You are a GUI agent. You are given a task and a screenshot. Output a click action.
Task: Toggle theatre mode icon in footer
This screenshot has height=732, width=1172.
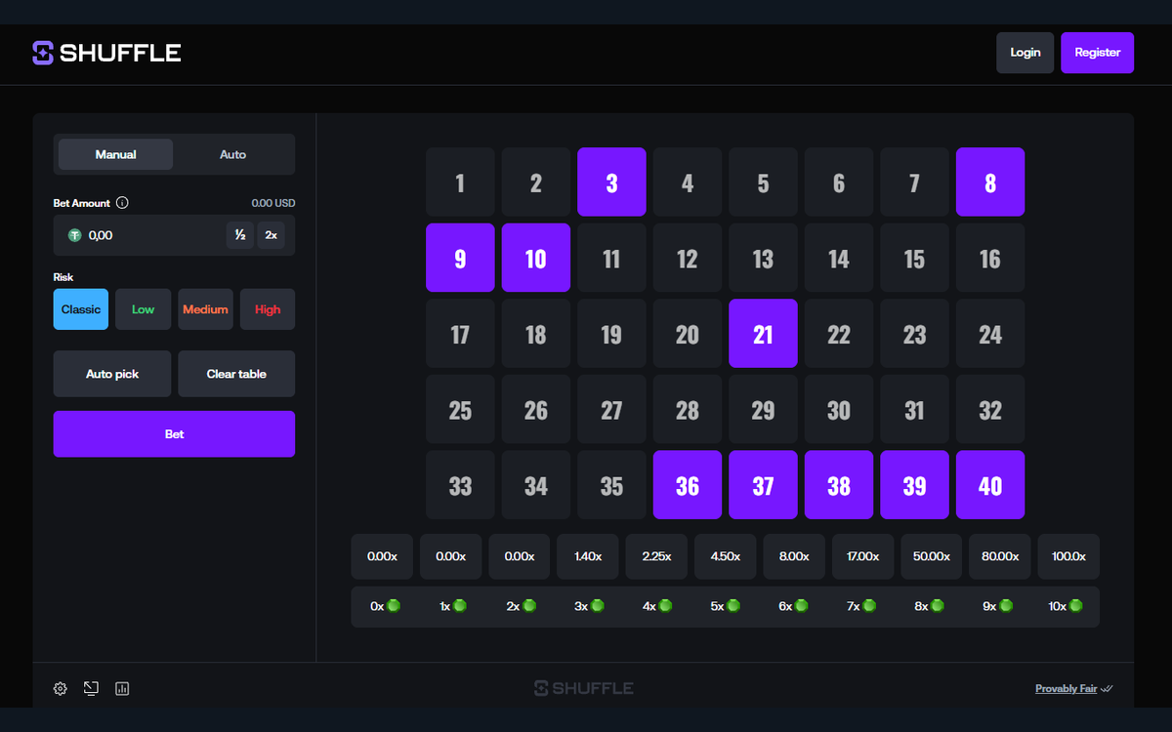(91, 688)
